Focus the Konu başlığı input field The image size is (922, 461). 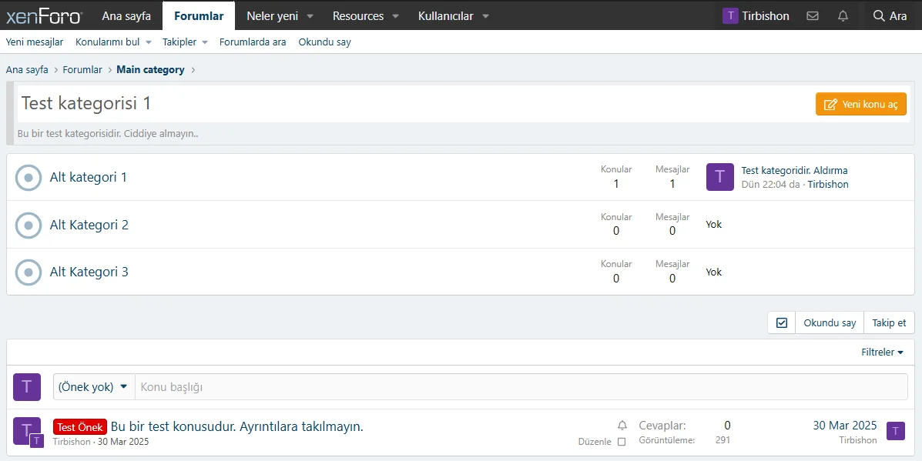coord(521,386)
